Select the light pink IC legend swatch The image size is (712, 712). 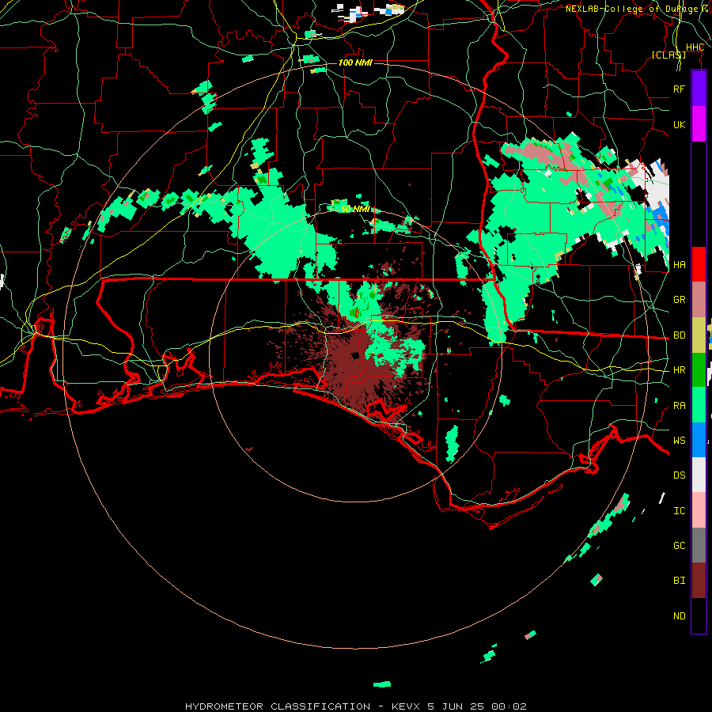click(699, 510)
